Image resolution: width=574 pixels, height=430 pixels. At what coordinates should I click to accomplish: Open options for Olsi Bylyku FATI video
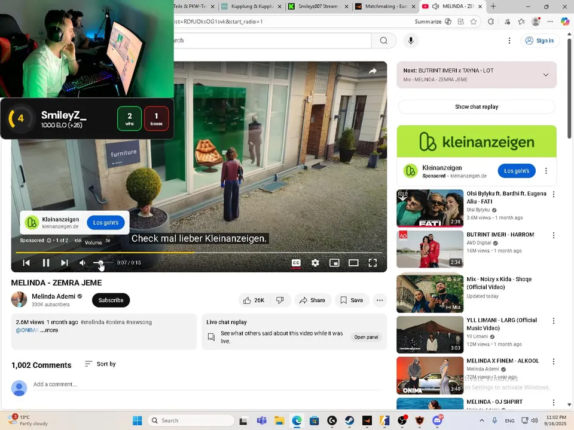554,194
